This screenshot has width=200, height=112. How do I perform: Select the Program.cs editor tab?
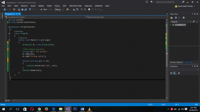(10, 14)
